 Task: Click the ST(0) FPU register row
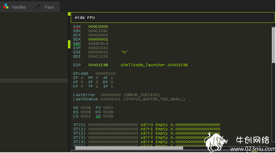pos(147,125)
